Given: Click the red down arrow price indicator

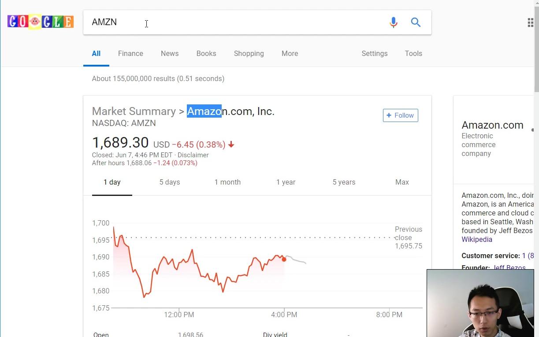Looking at the screenshot, I should (x=231, y=144).
